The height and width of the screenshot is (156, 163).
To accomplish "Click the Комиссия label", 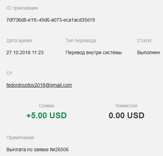I will [x=127, y=106].
